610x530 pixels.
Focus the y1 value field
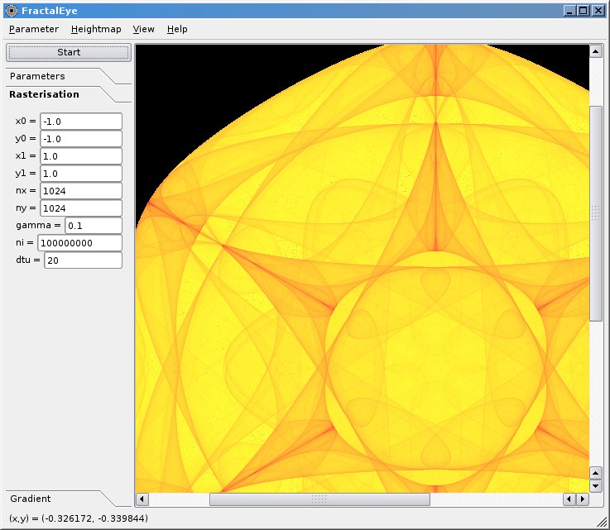point(81,174)
